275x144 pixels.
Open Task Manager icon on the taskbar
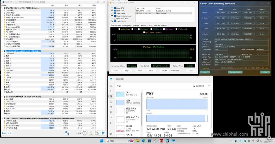[x=173, y=141]
